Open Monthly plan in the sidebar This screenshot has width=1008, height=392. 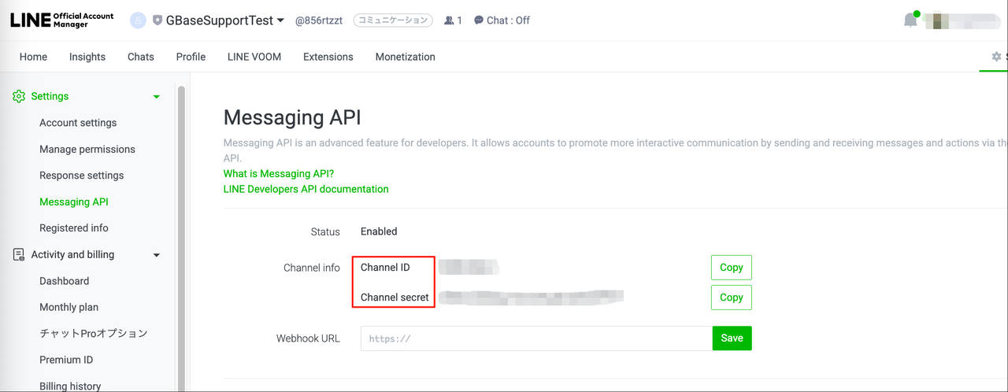pos(69,307)
